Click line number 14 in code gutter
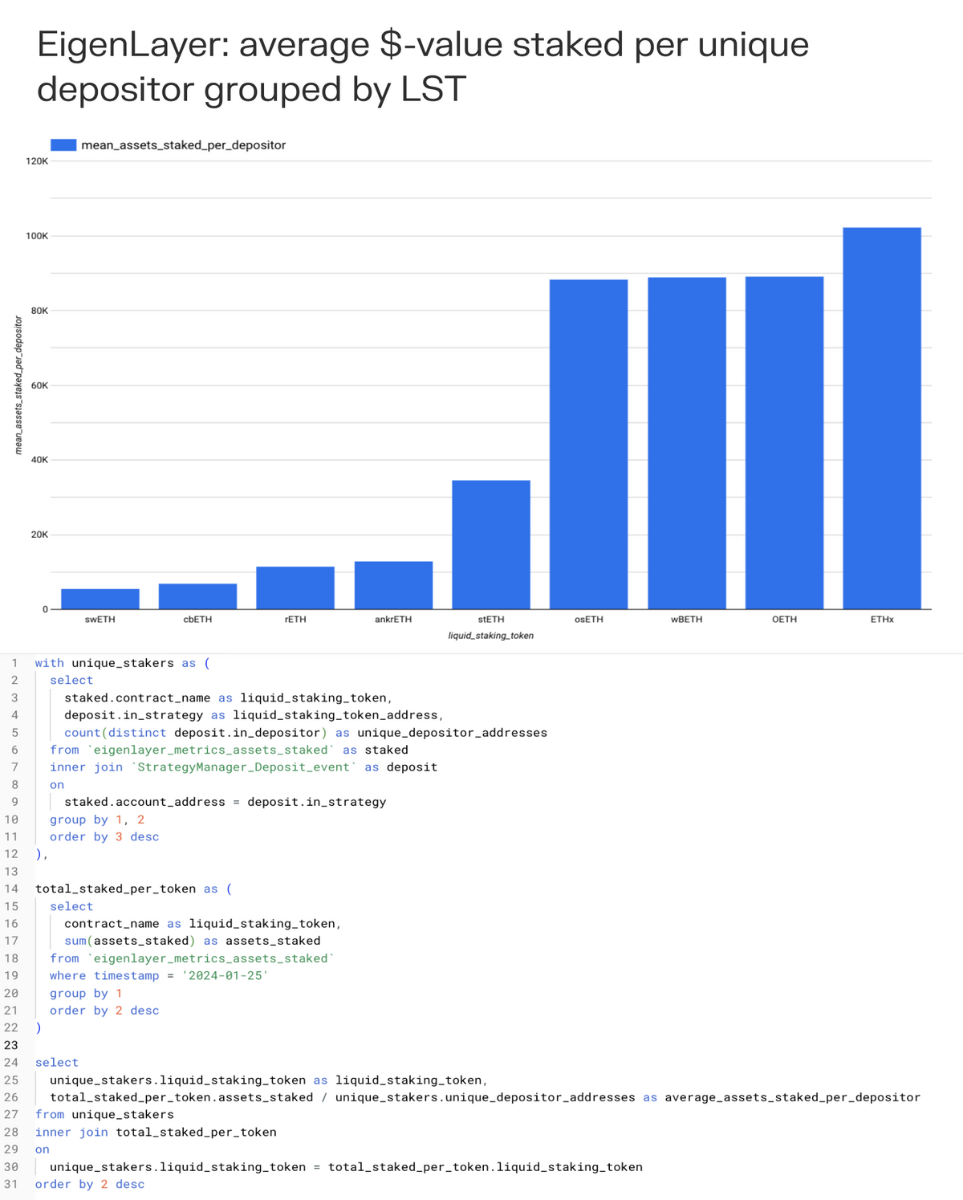 pyautogui.click(x=11, y=889)
